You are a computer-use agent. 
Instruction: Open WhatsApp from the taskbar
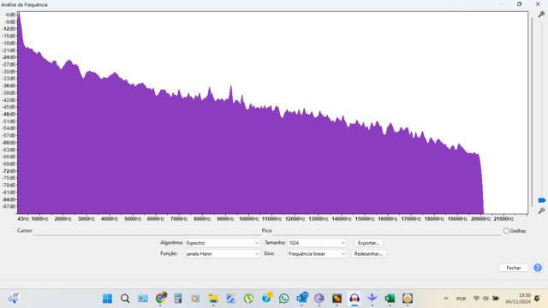click(283, 299)
